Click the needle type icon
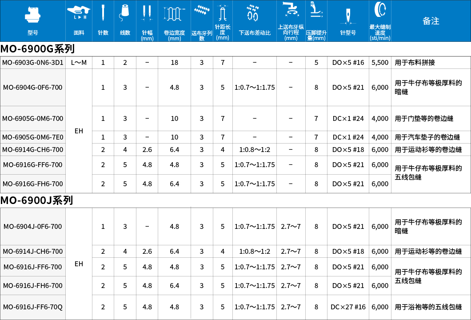Viewport: 471px width, 320px height. pyautogui.click(x=348, y=16)
